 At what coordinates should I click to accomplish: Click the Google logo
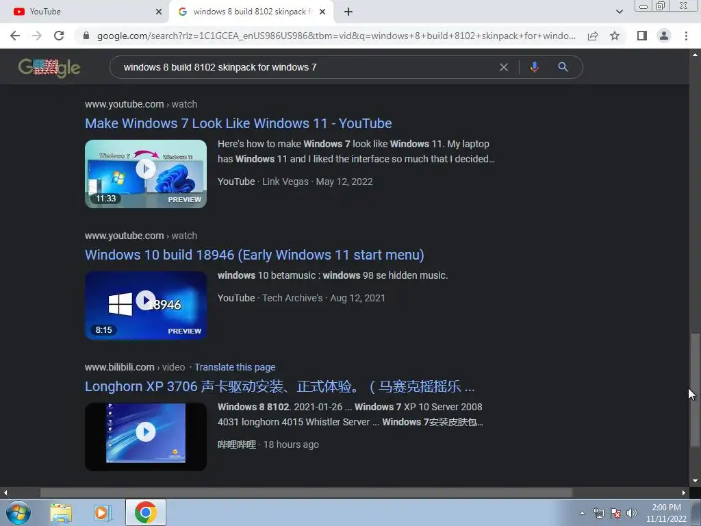point(49,68)
